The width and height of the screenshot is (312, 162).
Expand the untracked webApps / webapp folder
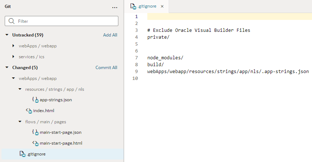[13, 46]
